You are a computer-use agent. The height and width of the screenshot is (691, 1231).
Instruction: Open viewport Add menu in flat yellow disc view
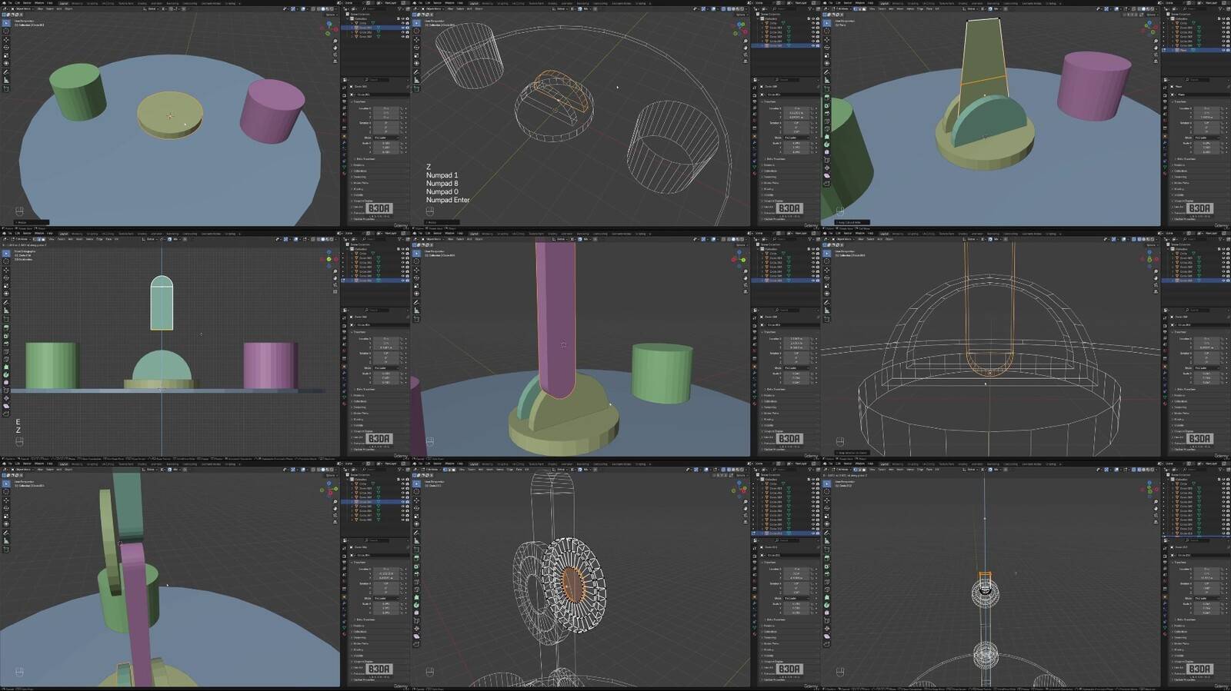(59, 9)
